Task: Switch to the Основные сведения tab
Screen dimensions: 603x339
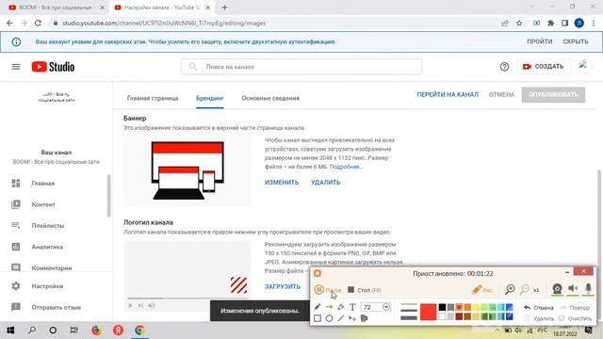Action: pos(270,98)
